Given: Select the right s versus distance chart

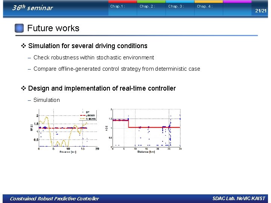Looking at the screenshot, I should pyautogui.click(x=143, y=131).
